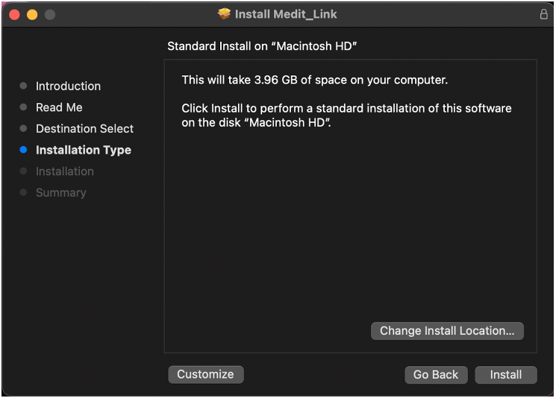Close the installer with red button
This screenshot has width=556, height=398.
14,14
